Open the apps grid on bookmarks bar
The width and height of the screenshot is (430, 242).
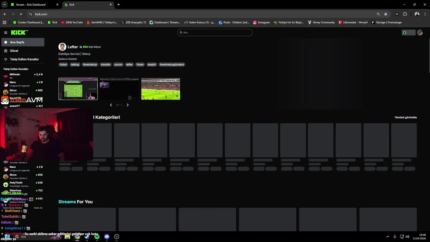pos(4,23)
